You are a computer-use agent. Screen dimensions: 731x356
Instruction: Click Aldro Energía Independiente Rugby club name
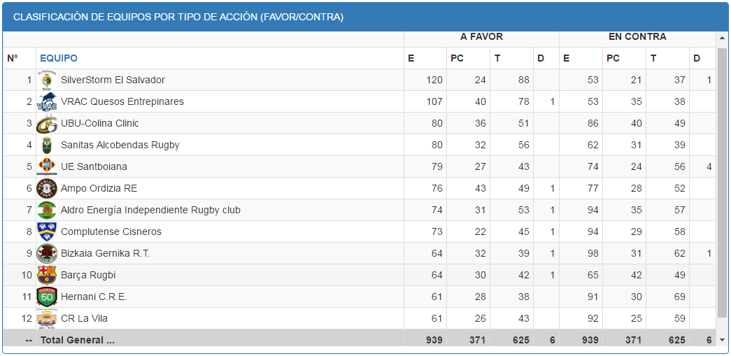point(150,211)
